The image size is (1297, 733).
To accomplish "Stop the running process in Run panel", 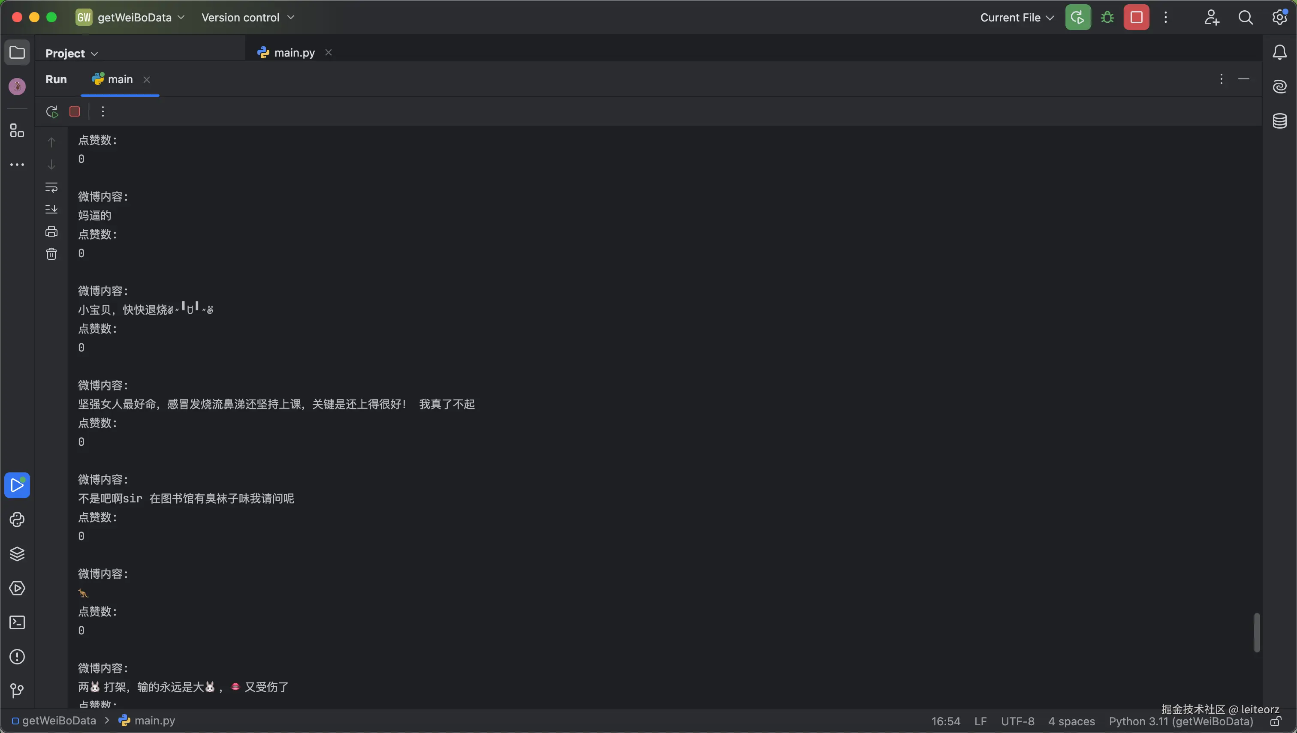I will pyautogui.click(x=75, y=112).
